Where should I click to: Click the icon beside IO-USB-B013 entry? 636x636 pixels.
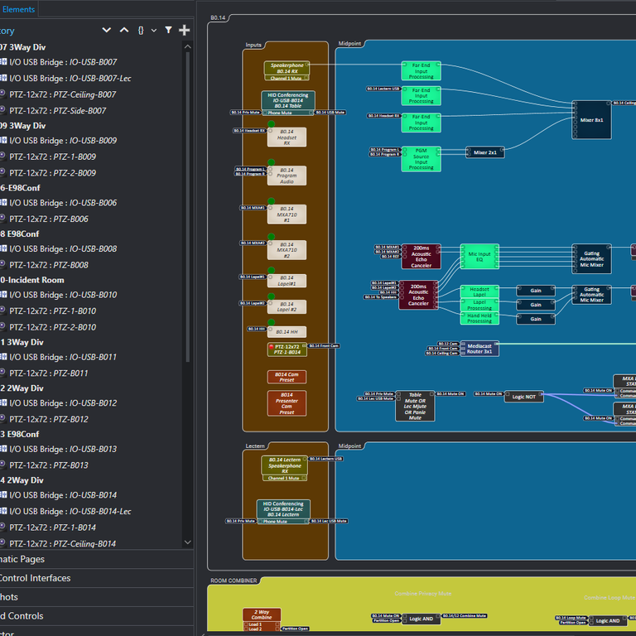point(3,448)
